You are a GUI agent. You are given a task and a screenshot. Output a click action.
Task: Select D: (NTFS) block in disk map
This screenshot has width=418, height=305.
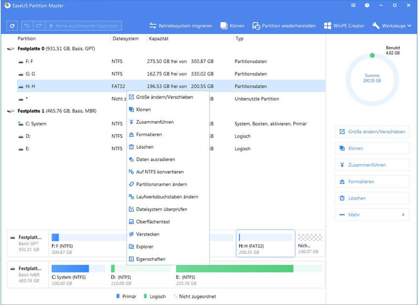[140, 274]
